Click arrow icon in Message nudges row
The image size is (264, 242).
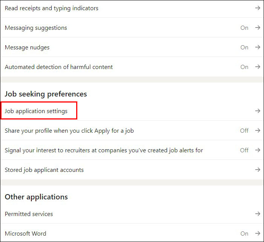point(258,47)
